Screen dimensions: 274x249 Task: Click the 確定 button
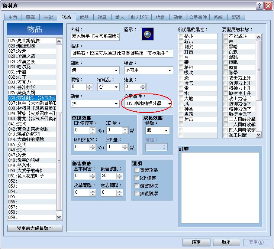pyautogui.click(x=196, y=242)
